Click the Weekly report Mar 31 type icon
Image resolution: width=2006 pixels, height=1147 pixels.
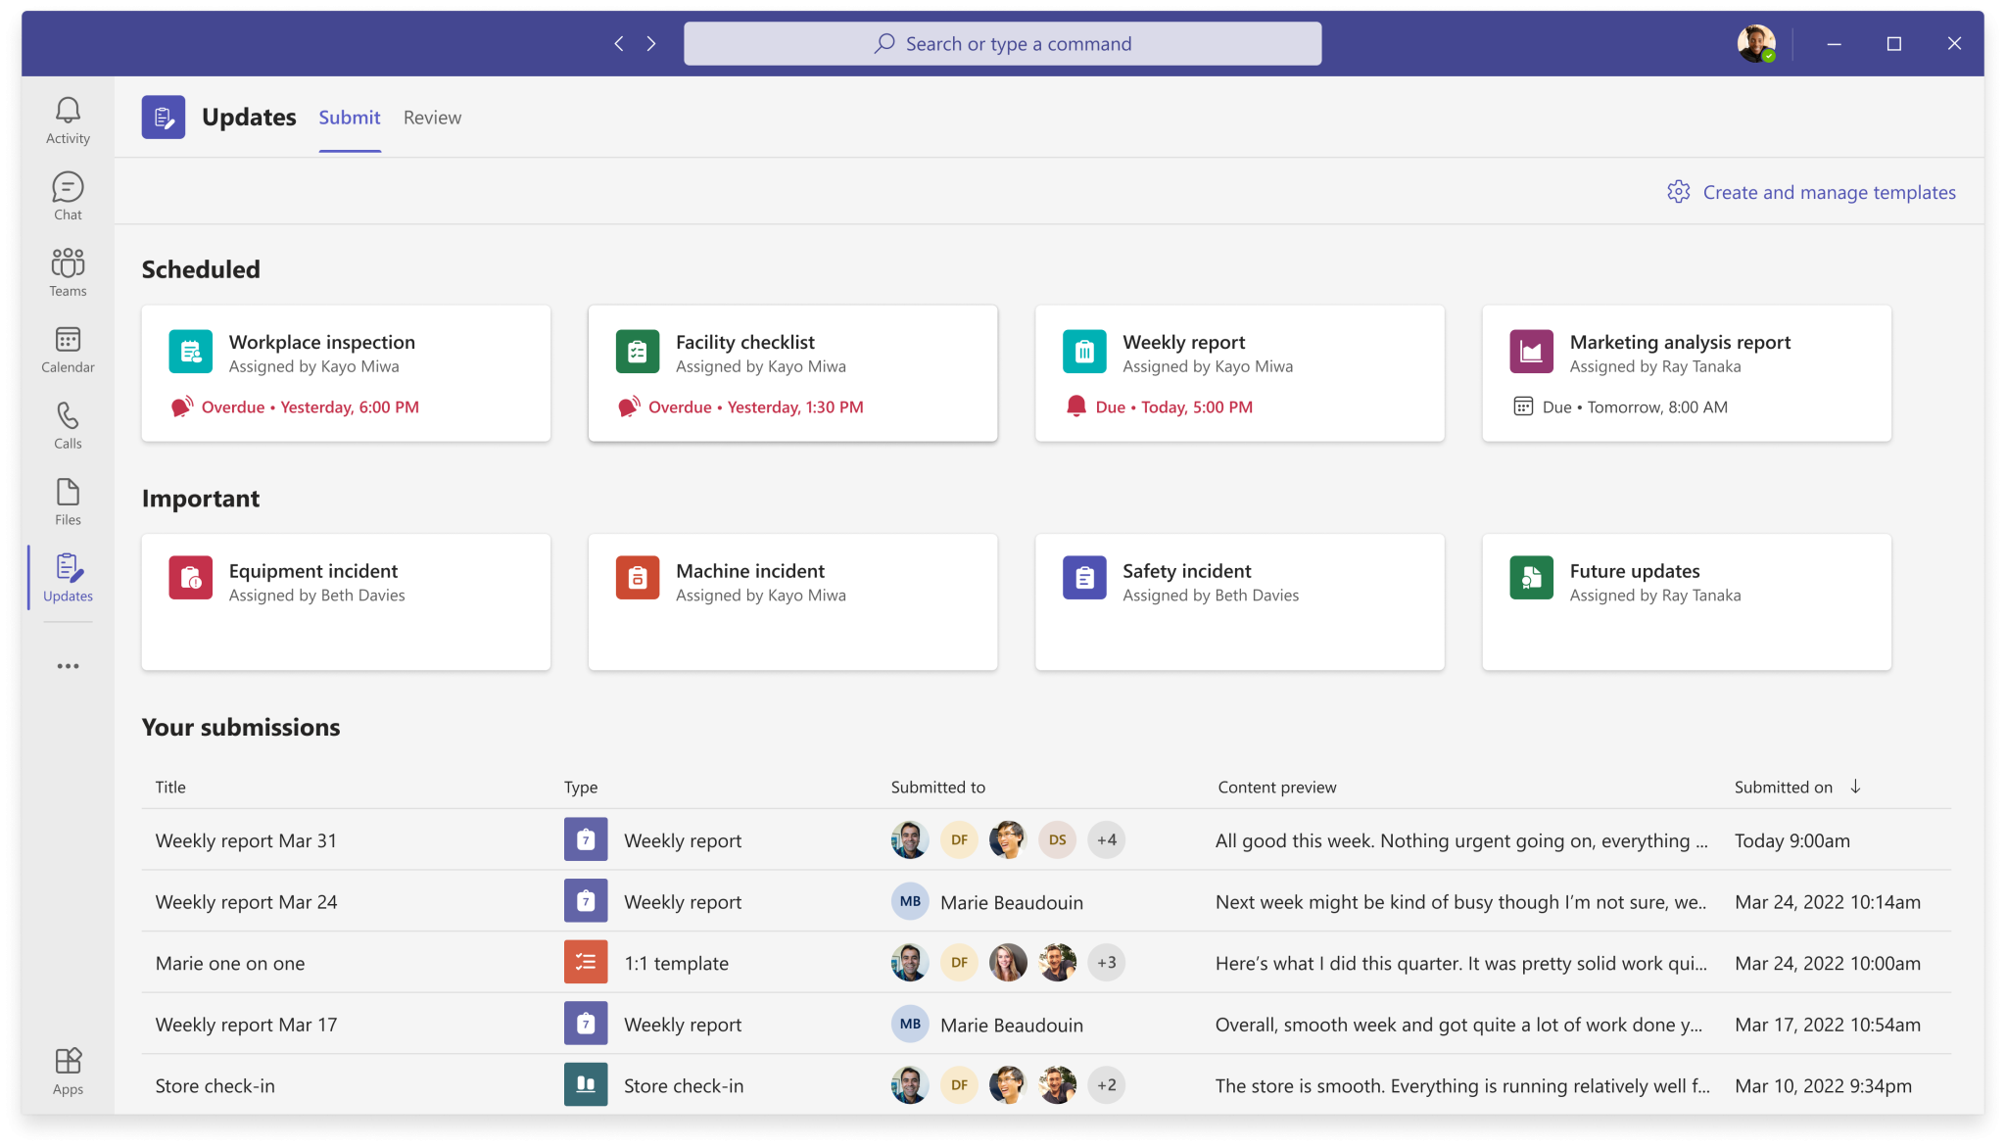pos(586,839)
